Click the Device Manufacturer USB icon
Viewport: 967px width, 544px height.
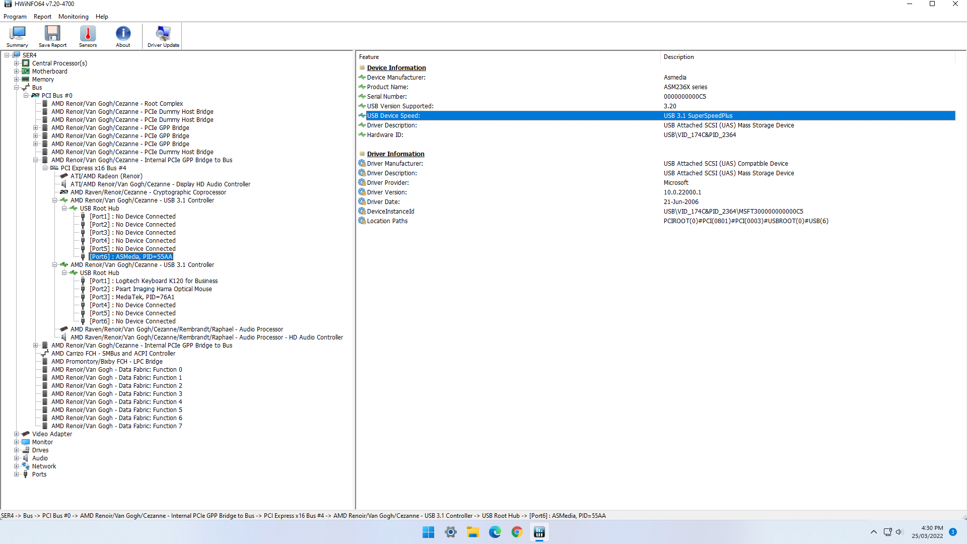[362, 77]
